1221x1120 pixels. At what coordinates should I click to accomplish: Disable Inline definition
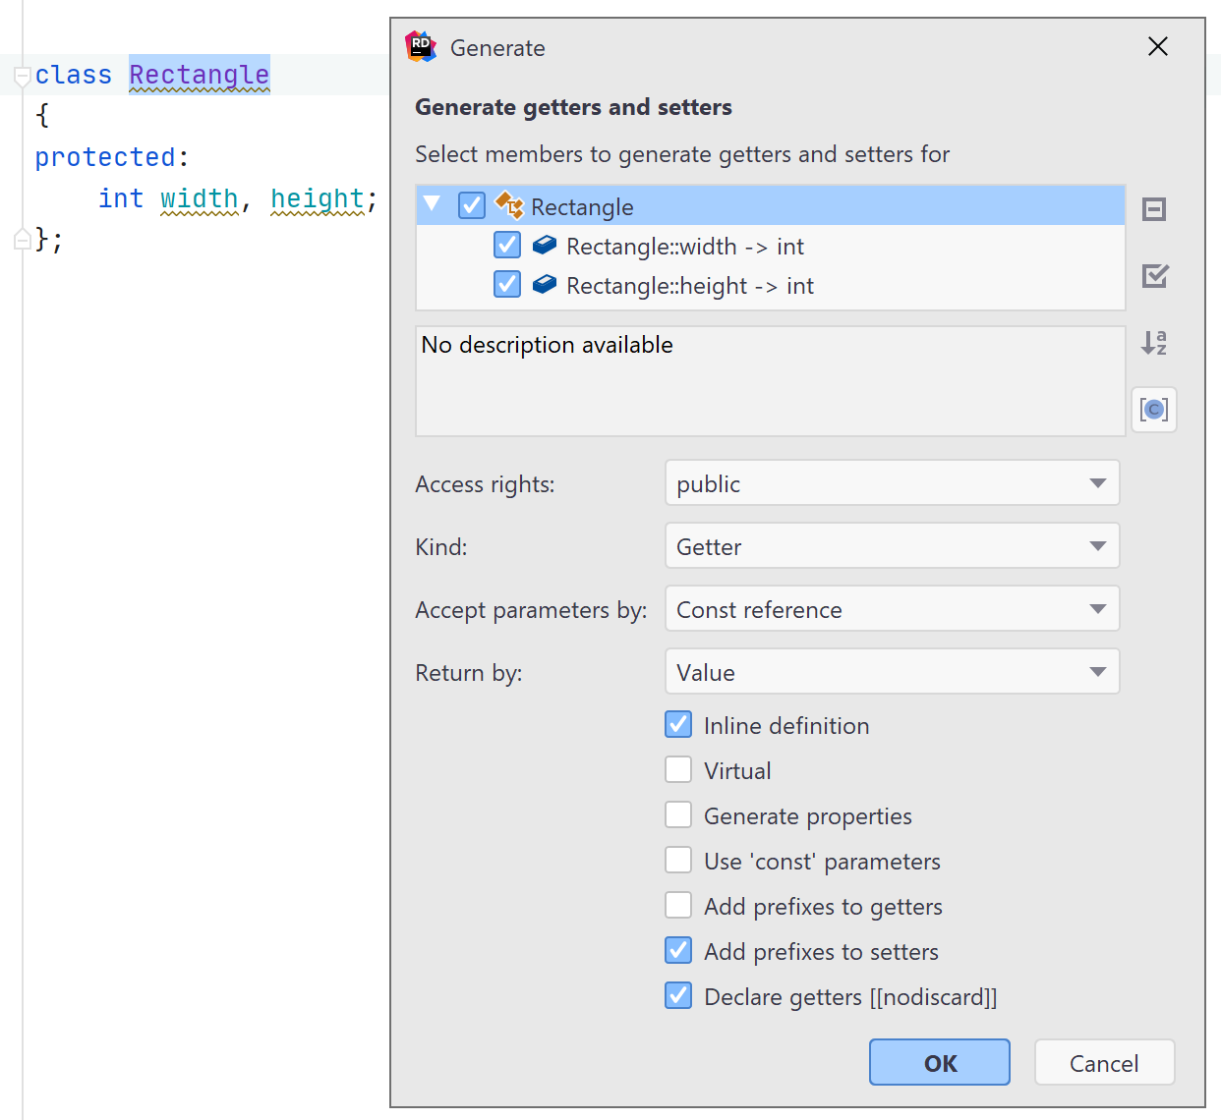pos(678,724)
